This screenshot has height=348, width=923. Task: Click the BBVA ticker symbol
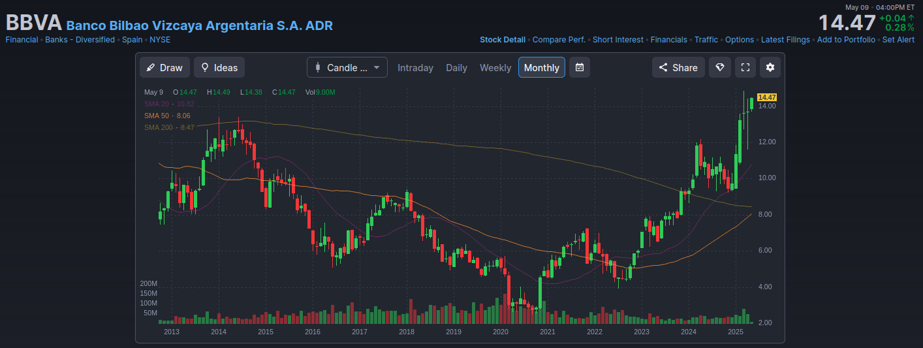tap(33, 23)
